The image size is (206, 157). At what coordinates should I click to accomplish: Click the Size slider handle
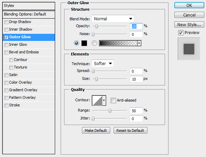coord(96,79)
